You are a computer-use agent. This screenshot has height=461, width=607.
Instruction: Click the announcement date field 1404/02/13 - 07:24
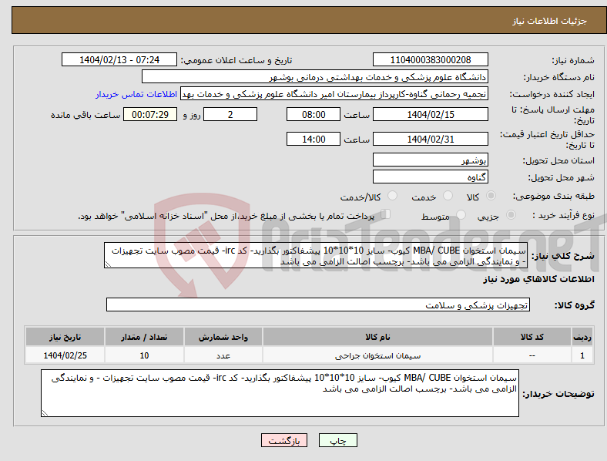coord(119,60)
